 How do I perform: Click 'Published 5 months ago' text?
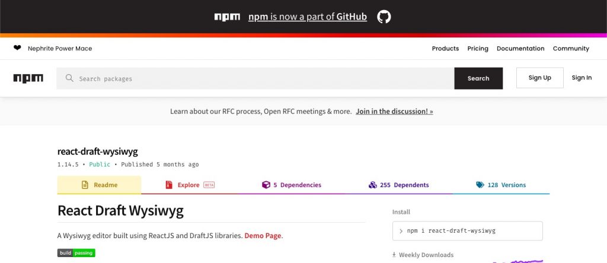pos(160,165)
